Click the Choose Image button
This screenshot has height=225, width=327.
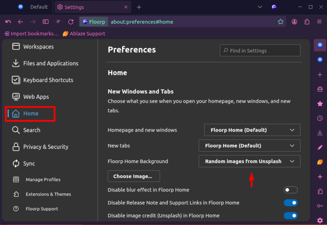coord(134,176)
